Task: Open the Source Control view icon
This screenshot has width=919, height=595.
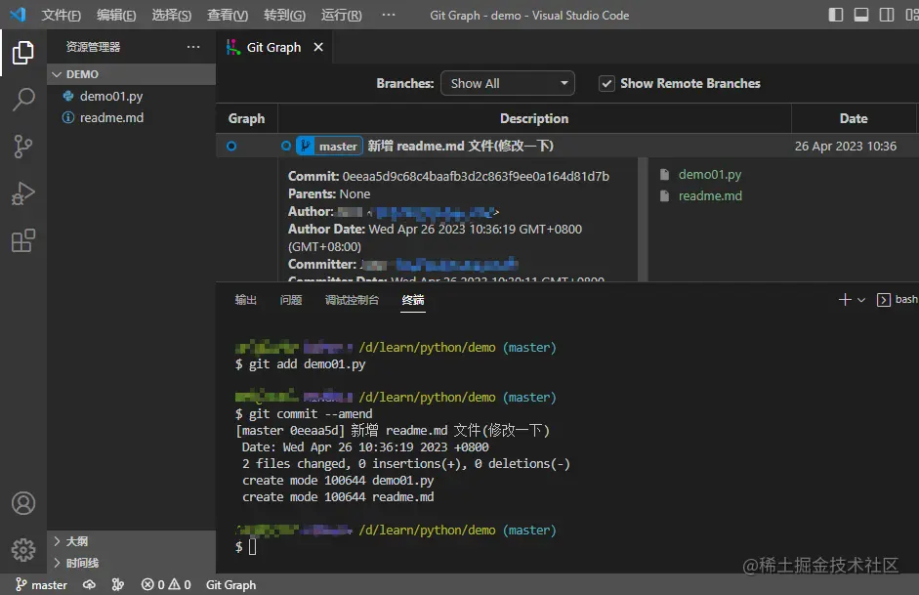Action: [23, 147]
